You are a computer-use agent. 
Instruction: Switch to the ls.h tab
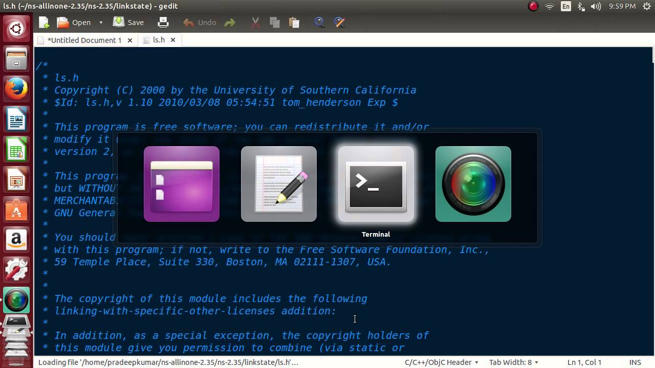click(159, 40)
